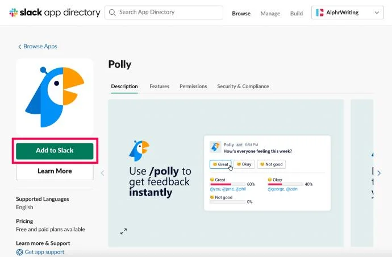Switch to the Permissions tab
This screenshot has height=257, width=392.
coord(193,86)
